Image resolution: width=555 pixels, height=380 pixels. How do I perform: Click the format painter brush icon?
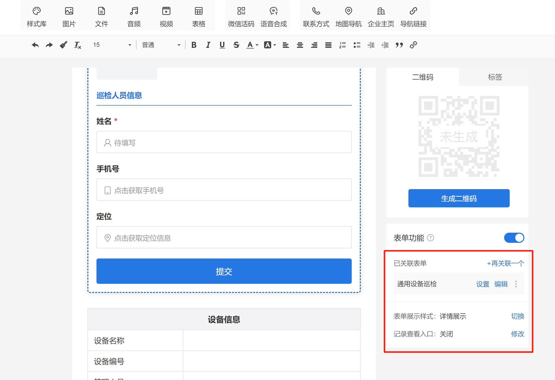pyautogui.click(x=64, y=45)
